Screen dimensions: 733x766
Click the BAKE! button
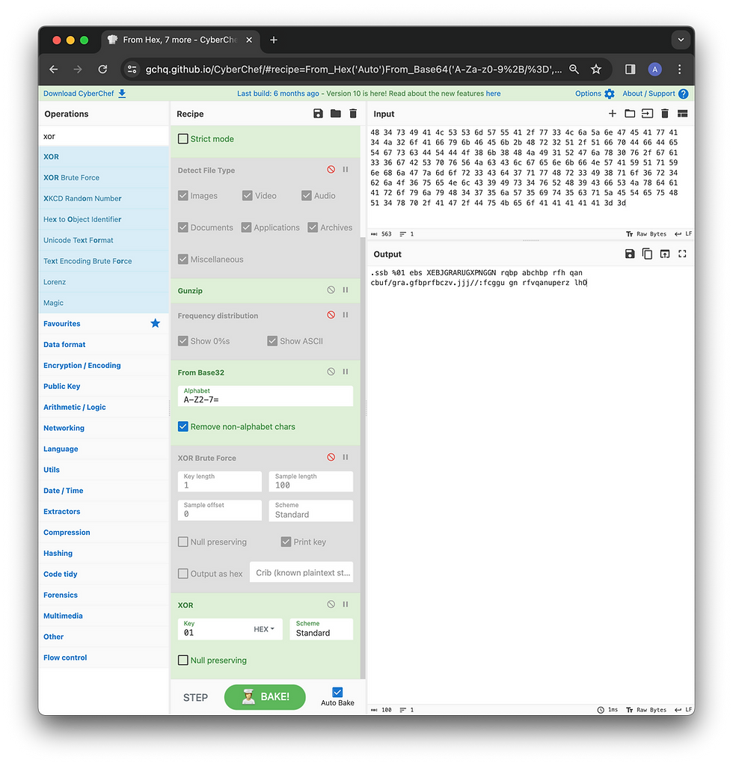coord(265,696)
